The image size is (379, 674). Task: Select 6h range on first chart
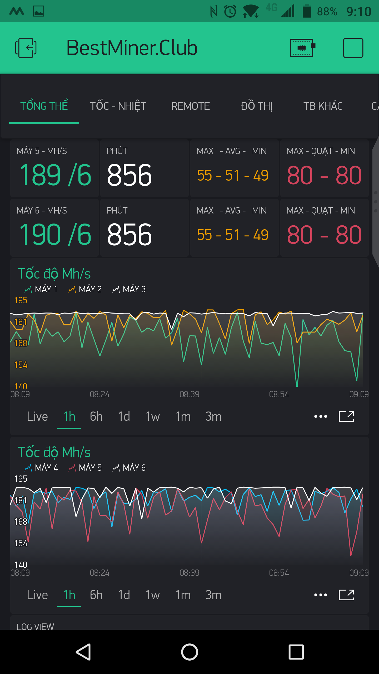click(x=96, y=417)
